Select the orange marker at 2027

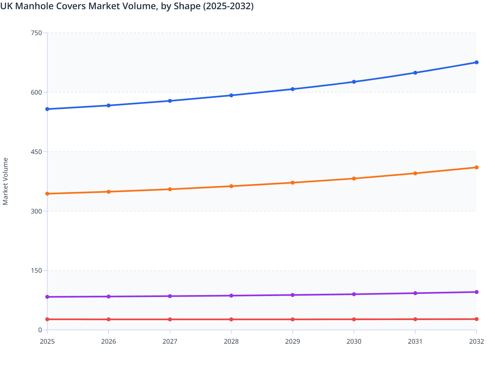pos(170,189)
